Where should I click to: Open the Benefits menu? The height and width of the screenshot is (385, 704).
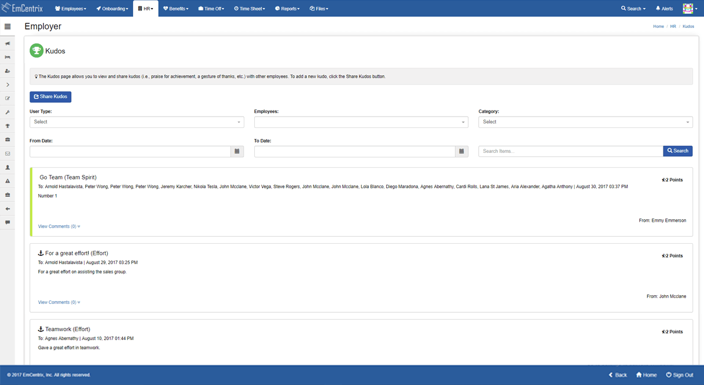tap(175, 9)
